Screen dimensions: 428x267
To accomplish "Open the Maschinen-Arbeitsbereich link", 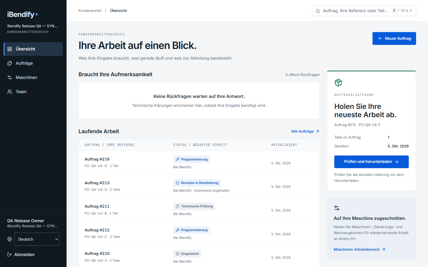I will point(359,249).
